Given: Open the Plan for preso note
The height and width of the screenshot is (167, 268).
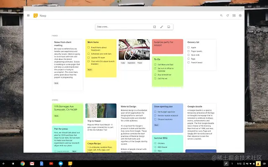Looking at the screenshot, I should pyautogui.click(x=67, y=139).
